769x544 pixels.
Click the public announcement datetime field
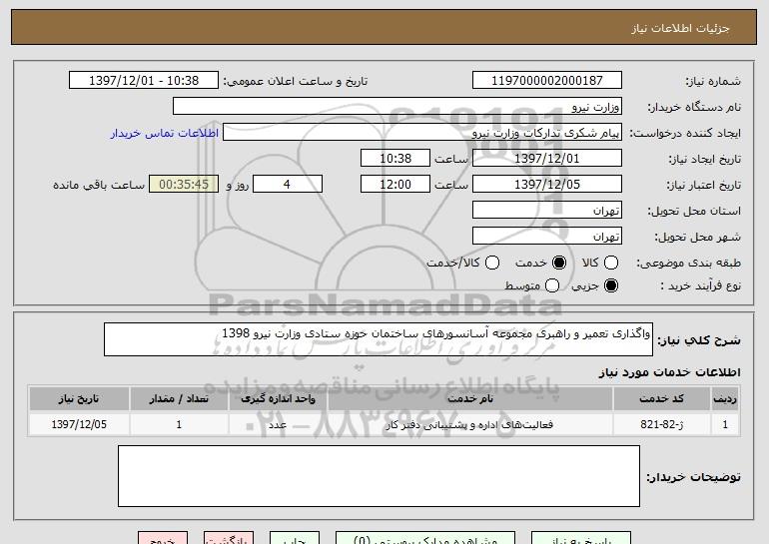point(144,81)
